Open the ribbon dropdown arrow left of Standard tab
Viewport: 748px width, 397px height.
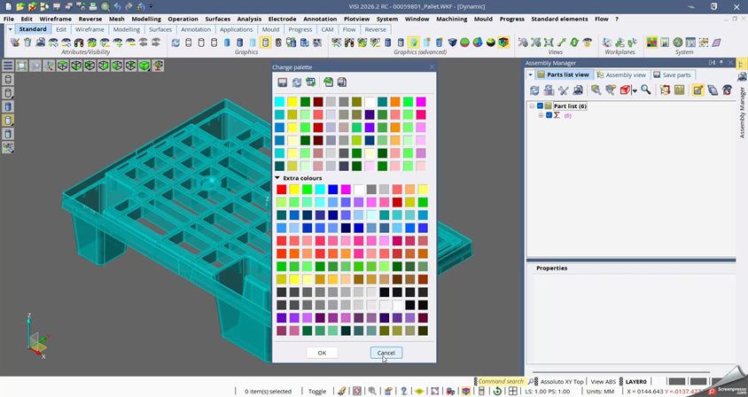point(10,29)
